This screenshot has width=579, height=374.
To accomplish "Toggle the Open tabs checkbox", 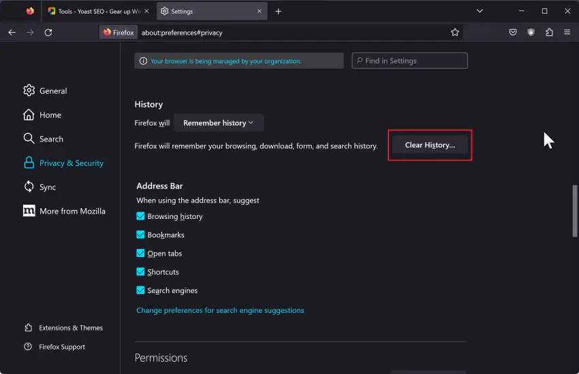I will (140, 253).
